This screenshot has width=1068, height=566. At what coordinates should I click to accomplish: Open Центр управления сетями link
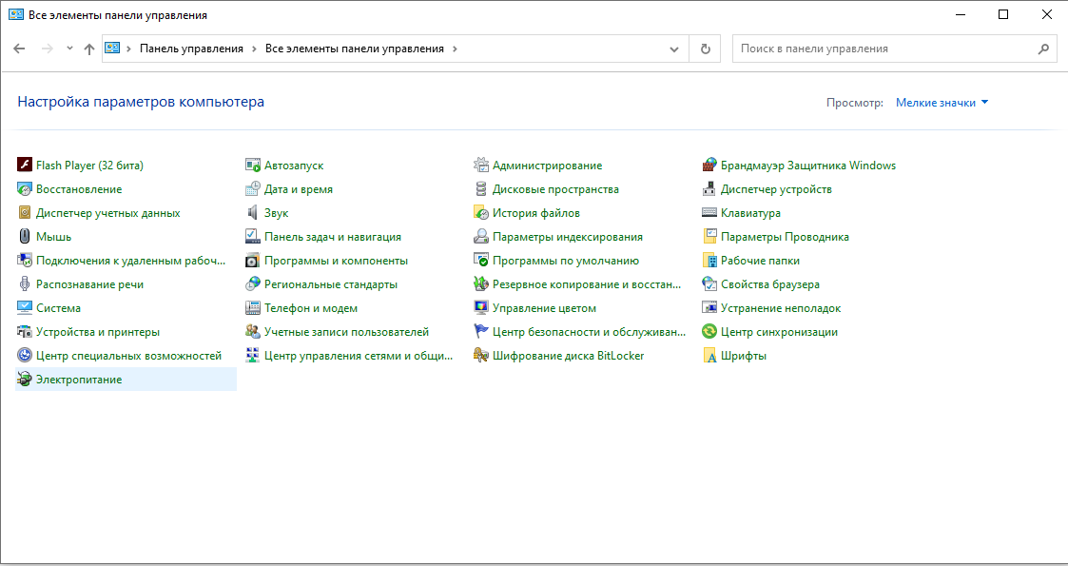click(x=359, y=356)
